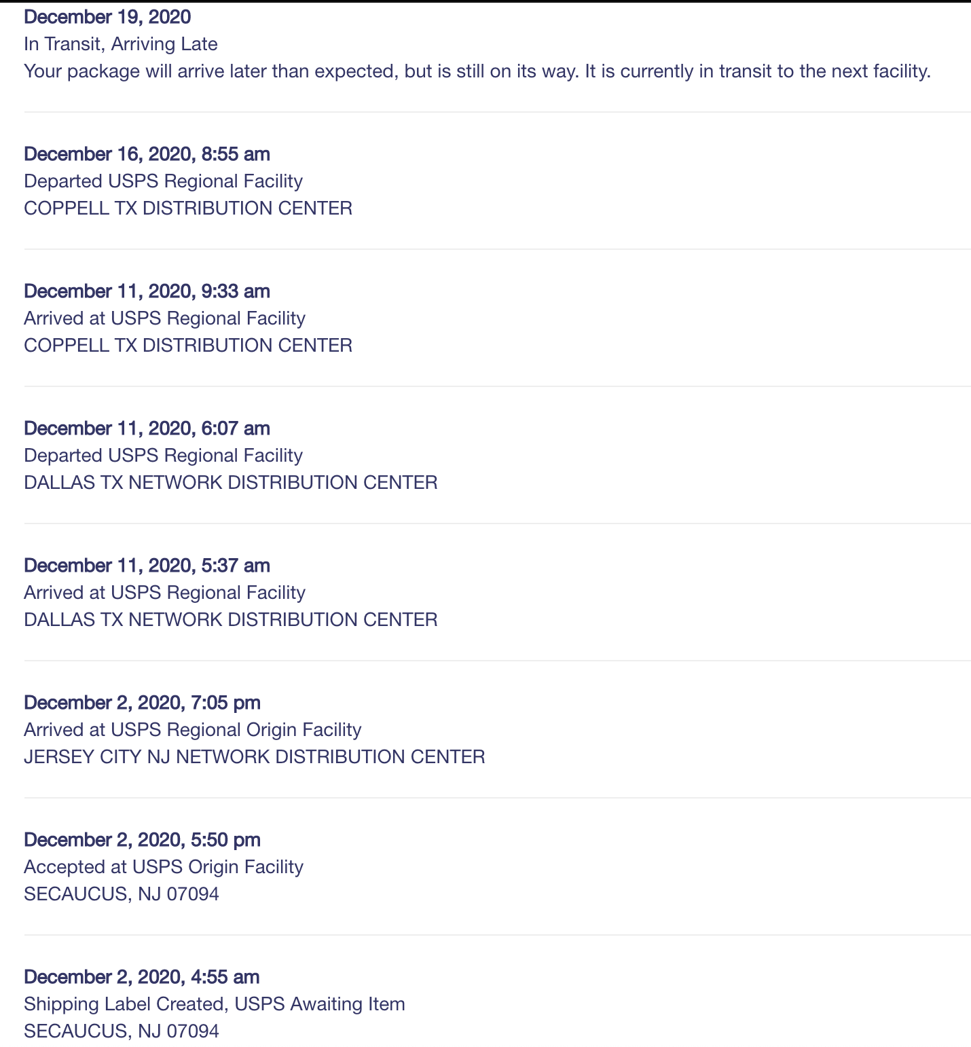971x1047 pixels.
Task: Select "Arrived at USPS Regional Origin Facility" text
Action: coord(193,730)
